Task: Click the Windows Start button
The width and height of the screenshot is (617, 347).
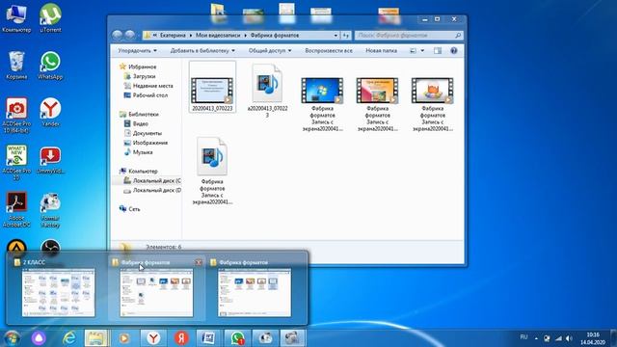Action: (x=12, y=338)
